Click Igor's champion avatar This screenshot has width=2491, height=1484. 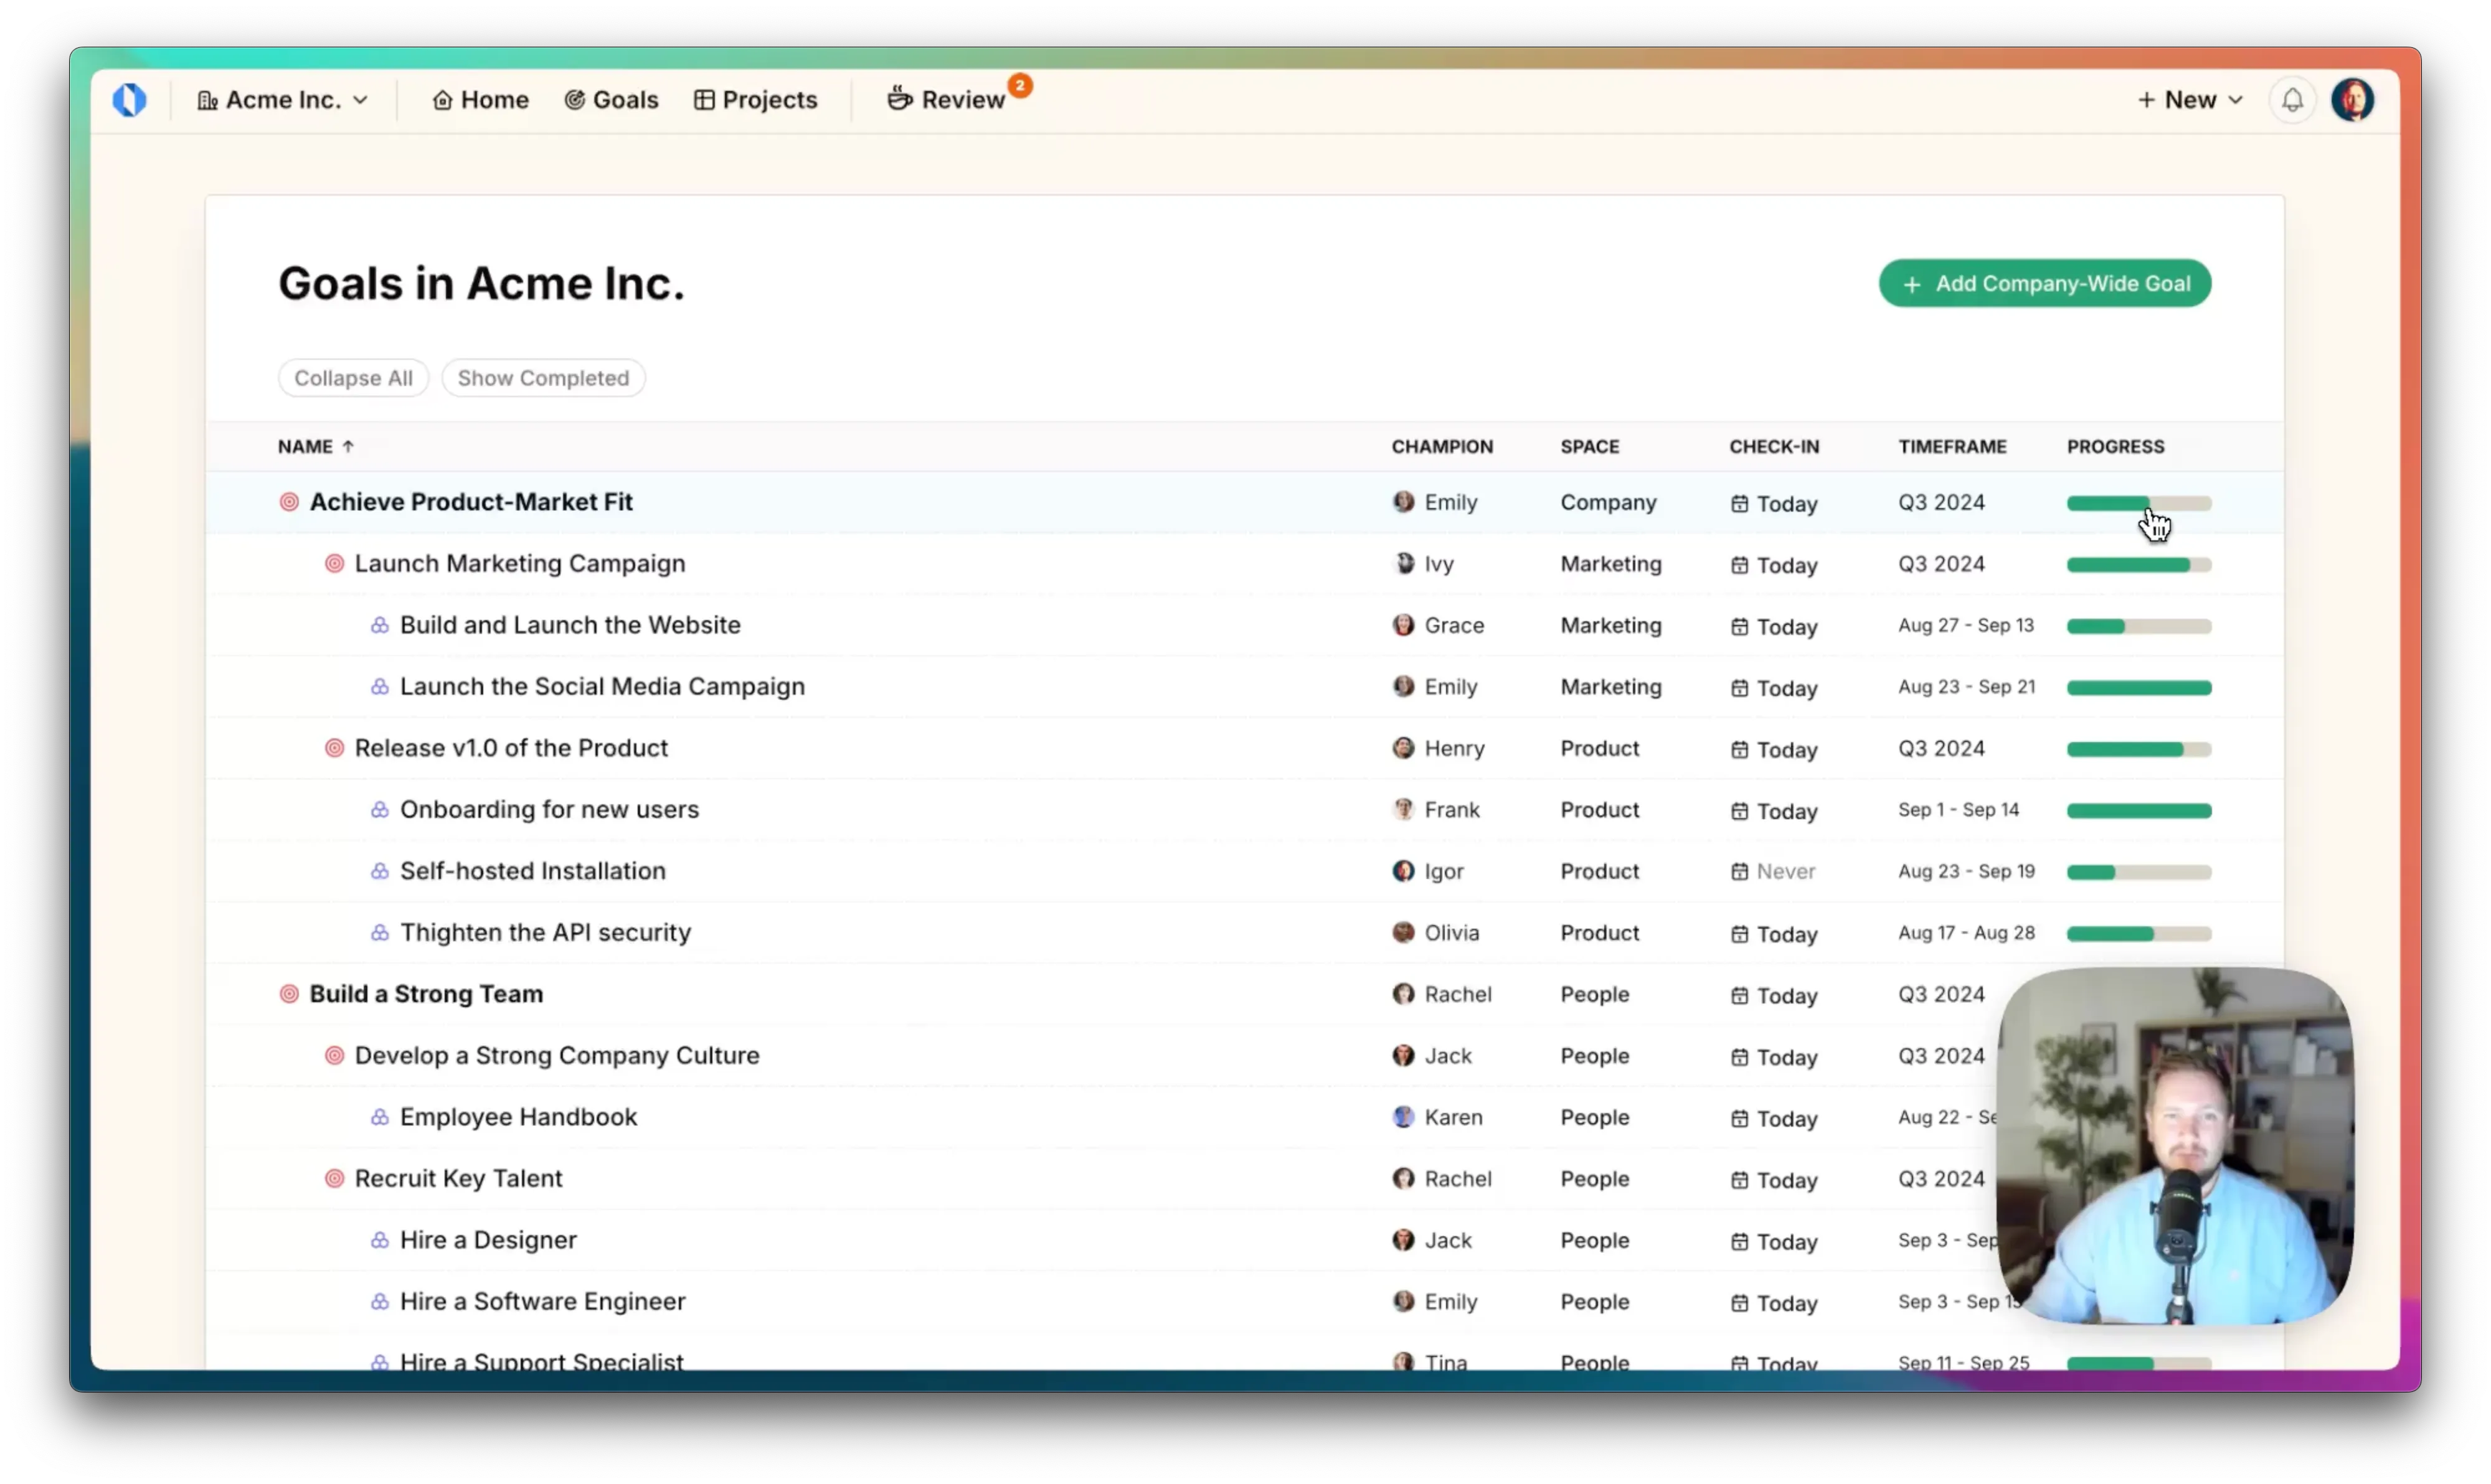point(1404,871)
